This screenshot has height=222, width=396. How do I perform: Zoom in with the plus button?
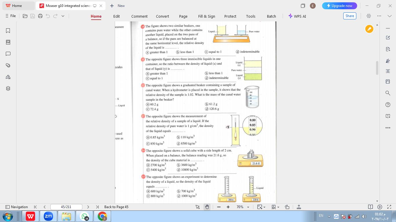(228, 207)
